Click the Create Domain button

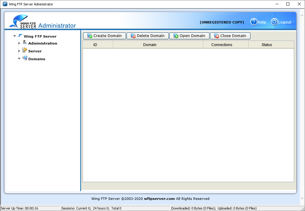click(x=105, y=36)
